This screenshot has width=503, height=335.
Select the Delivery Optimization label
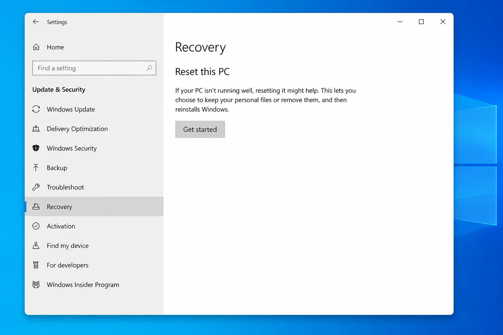pyautogui.click(x=77, y=129)
